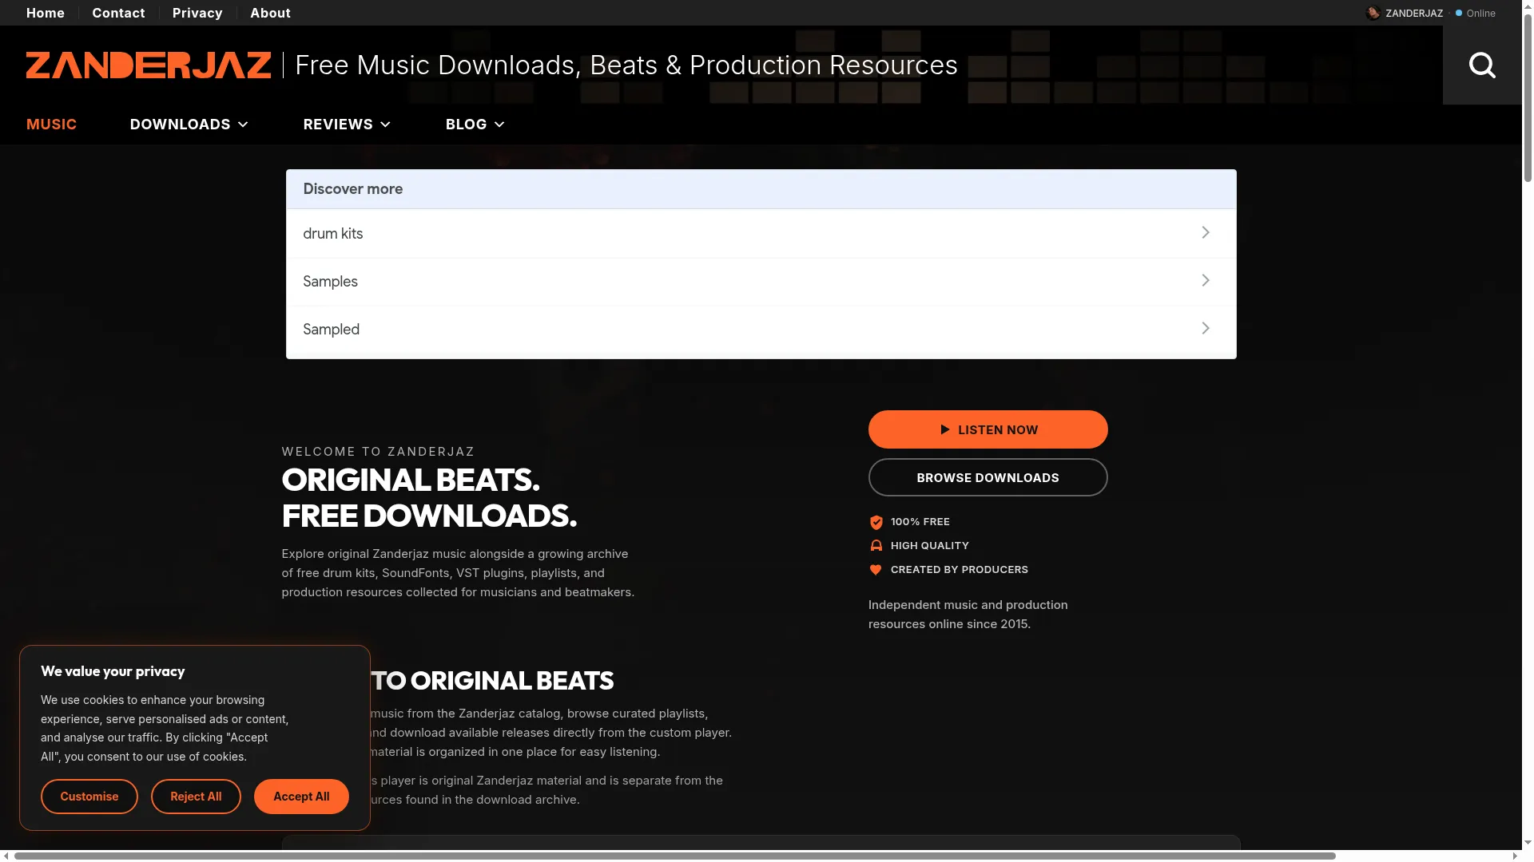Screen dimensions: 1534x862
Task: Click the 100% Free shield icon
Action: pos(876,522)
